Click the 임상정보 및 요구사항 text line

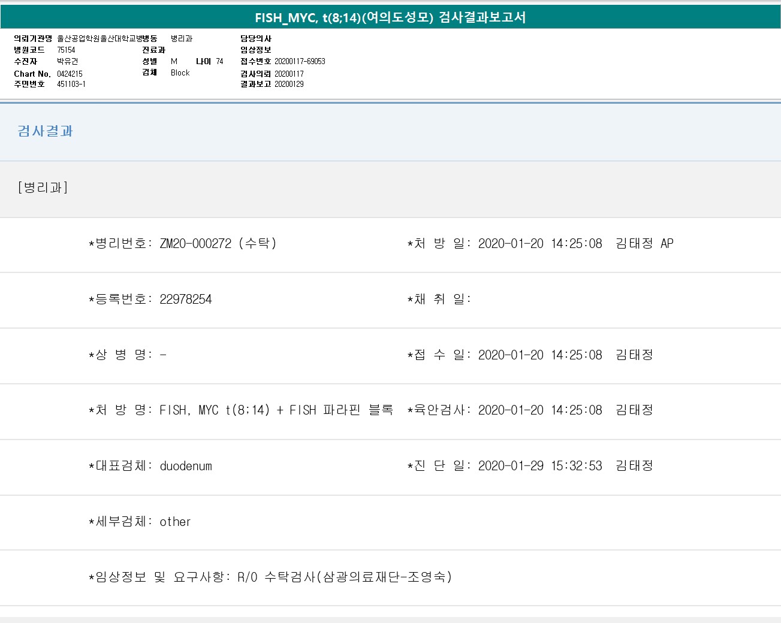pos(270,577)
